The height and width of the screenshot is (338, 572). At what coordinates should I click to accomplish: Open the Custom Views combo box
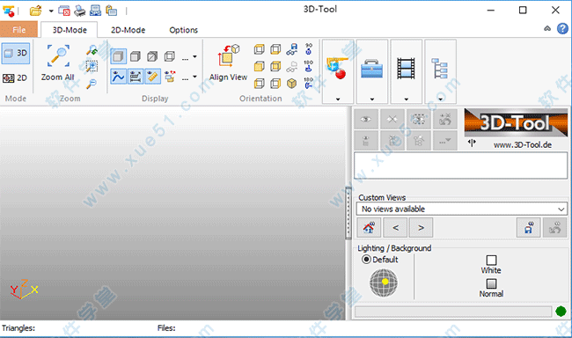pos(461,209)
